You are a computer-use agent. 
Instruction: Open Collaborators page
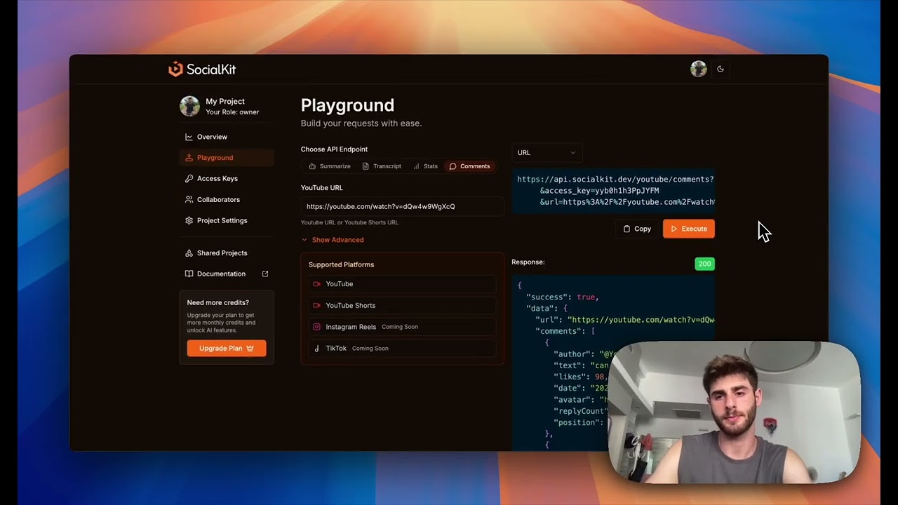[x=227, y=200]
